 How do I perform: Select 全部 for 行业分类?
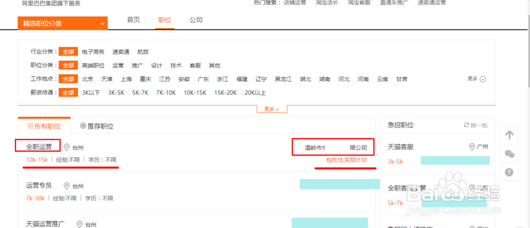pos(68,52)
